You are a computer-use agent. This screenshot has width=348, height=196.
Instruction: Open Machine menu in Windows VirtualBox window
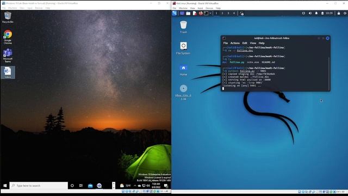pyautogui.click(x=13, y=8)
